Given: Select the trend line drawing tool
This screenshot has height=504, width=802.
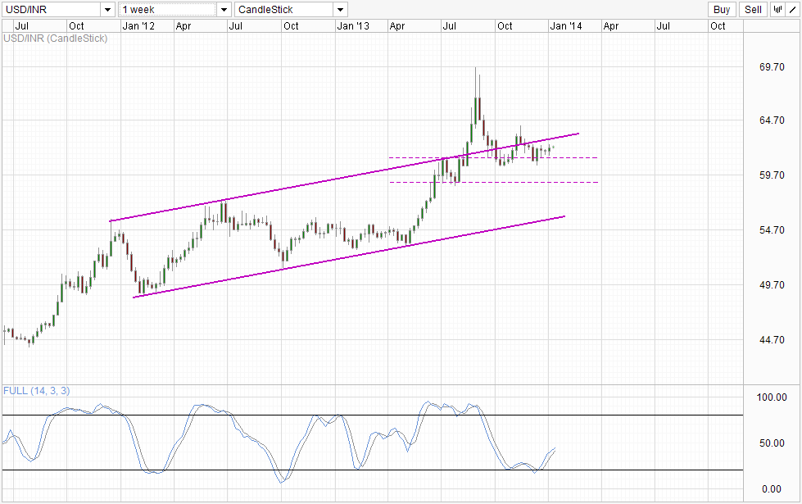Looking at the screenshot, I should (x=793, y=9).
